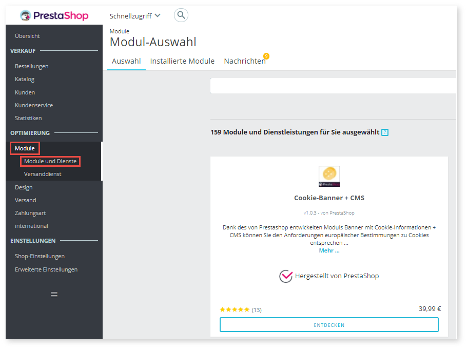467x349 pixels.
Task: Click the empty search field above the module list
Action: pos(334,86)
